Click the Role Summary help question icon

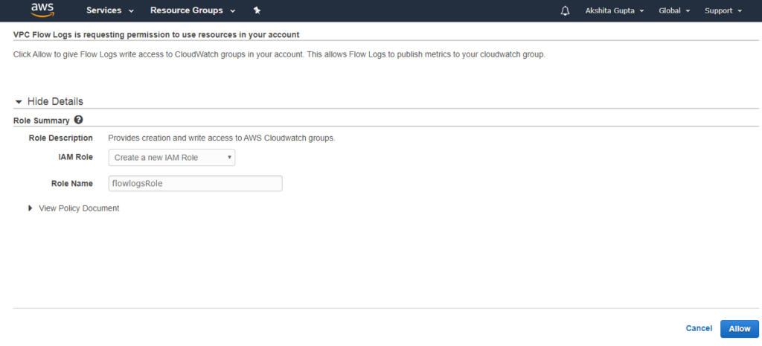pyautogui.click(x=78, y=120)
